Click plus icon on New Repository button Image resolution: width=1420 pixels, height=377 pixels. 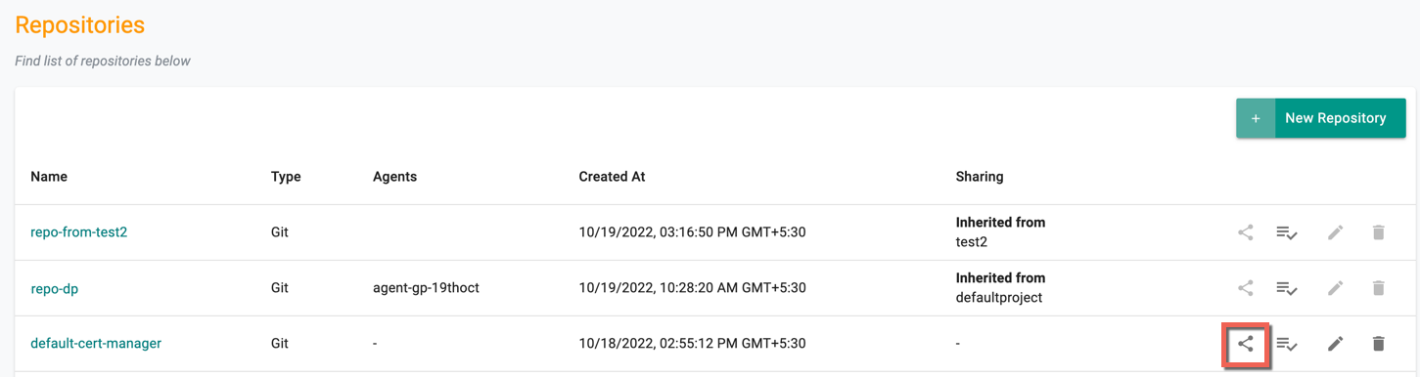point(1256,118)
